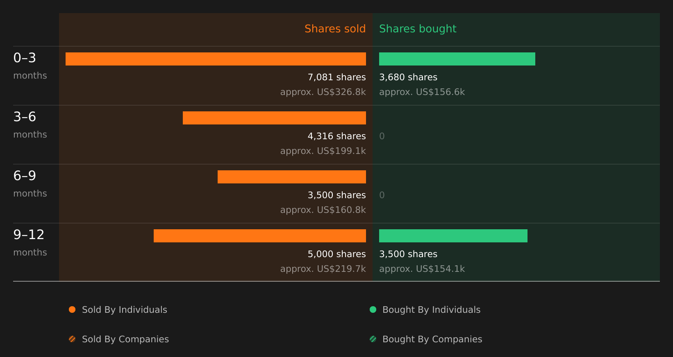
Task: Select the Shares sold column header
Action: (335, 29)
